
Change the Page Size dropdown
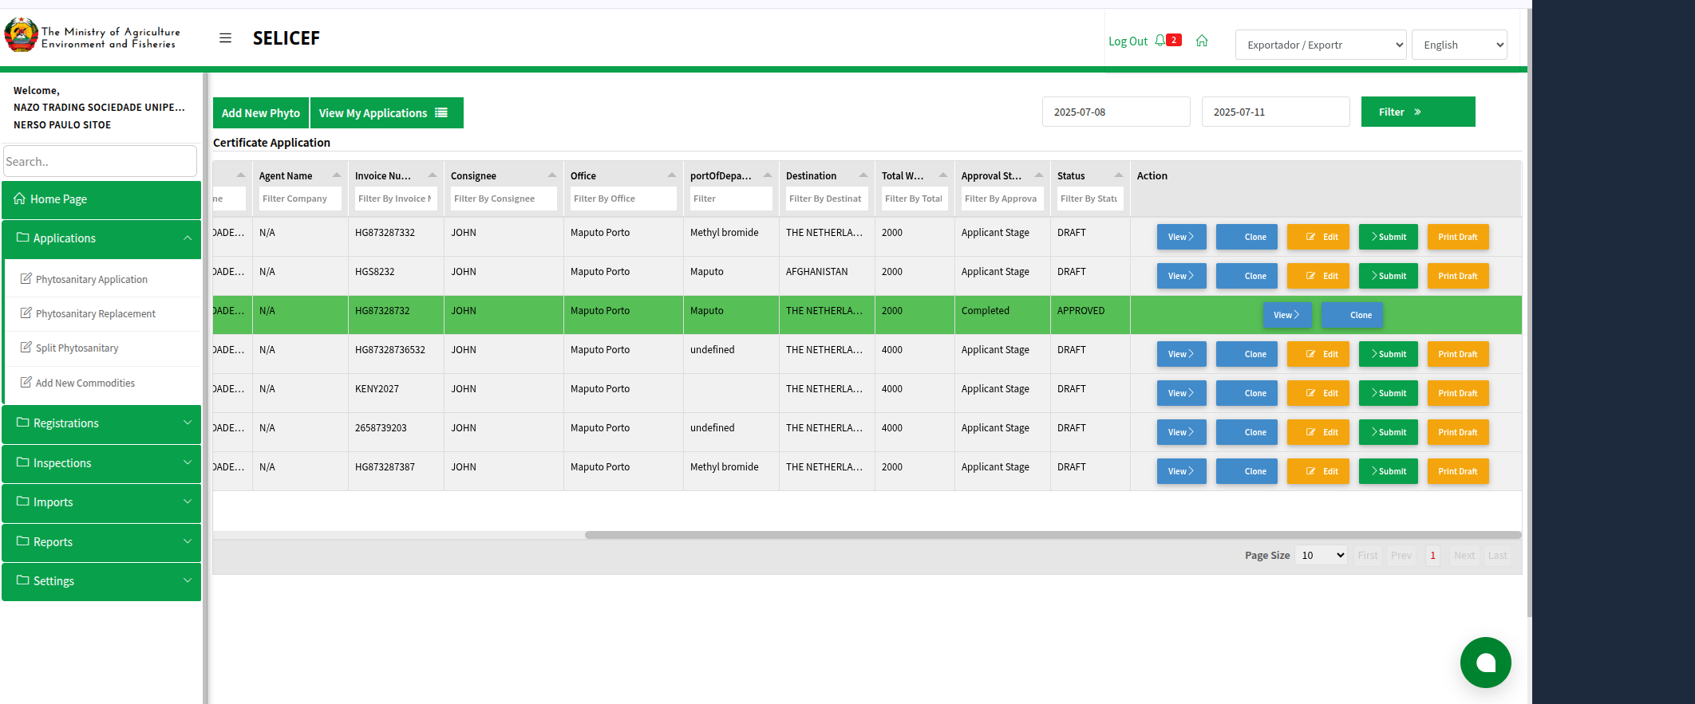tap(1321, 556)
